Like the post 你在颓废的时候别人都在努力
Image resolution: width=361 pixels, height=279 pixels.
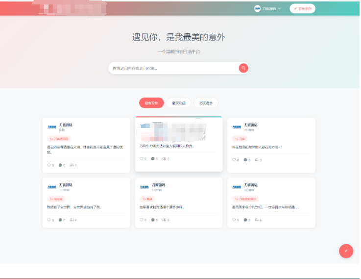point(234,160)
